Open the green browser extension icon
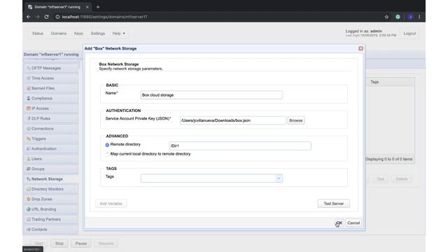Image resolution: width=448 pixels, height=252 pixels. point(398,17)
